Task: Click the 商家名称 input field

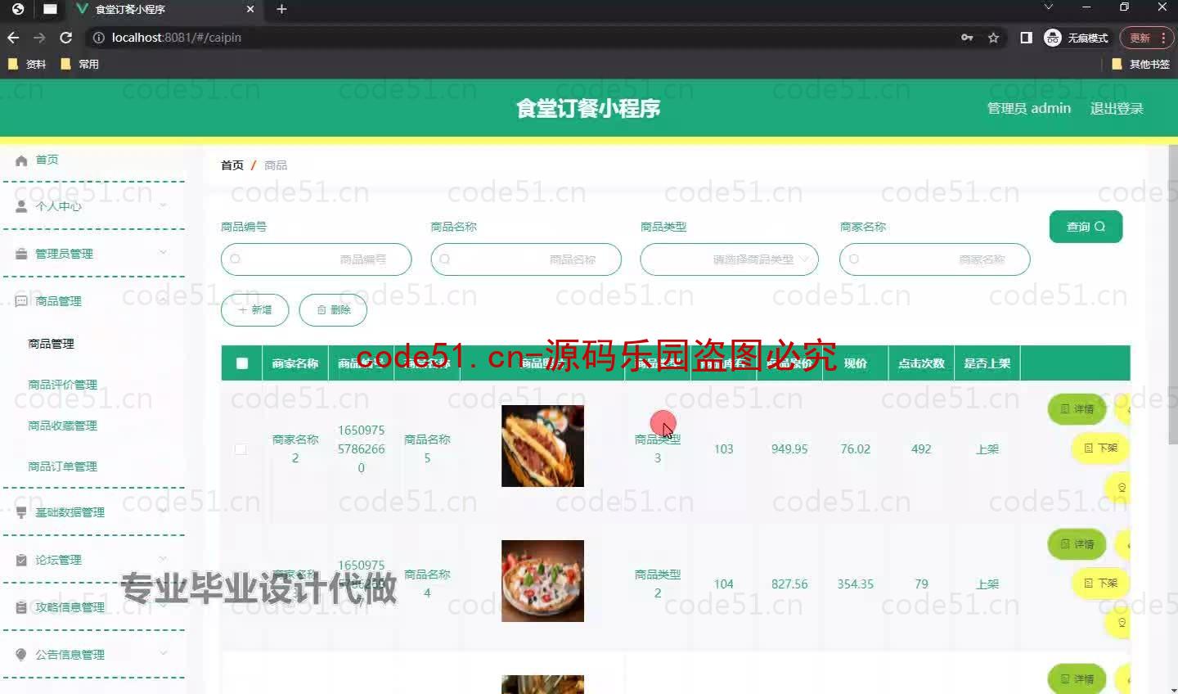Action: (x=934, y=259)
